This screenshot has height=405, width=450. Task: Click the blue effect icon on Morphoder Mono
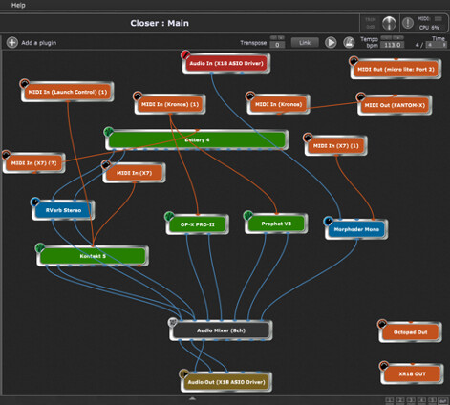pos(328,221)
